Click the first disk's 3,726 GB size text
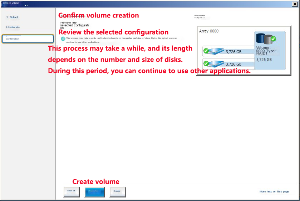This screenshot has width=300, height=201. click(233, 51)
